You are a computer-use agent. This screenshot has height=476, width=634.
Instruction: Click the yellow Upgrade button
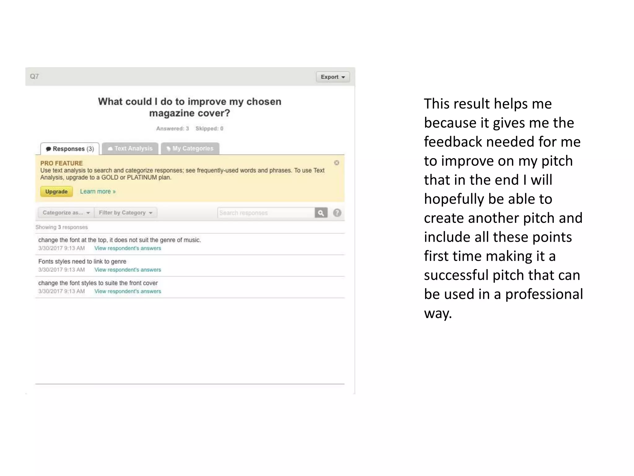point(56,192)
